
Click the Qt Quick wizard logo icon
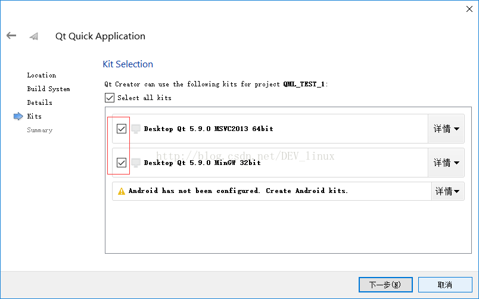click(x=34, y=36)
